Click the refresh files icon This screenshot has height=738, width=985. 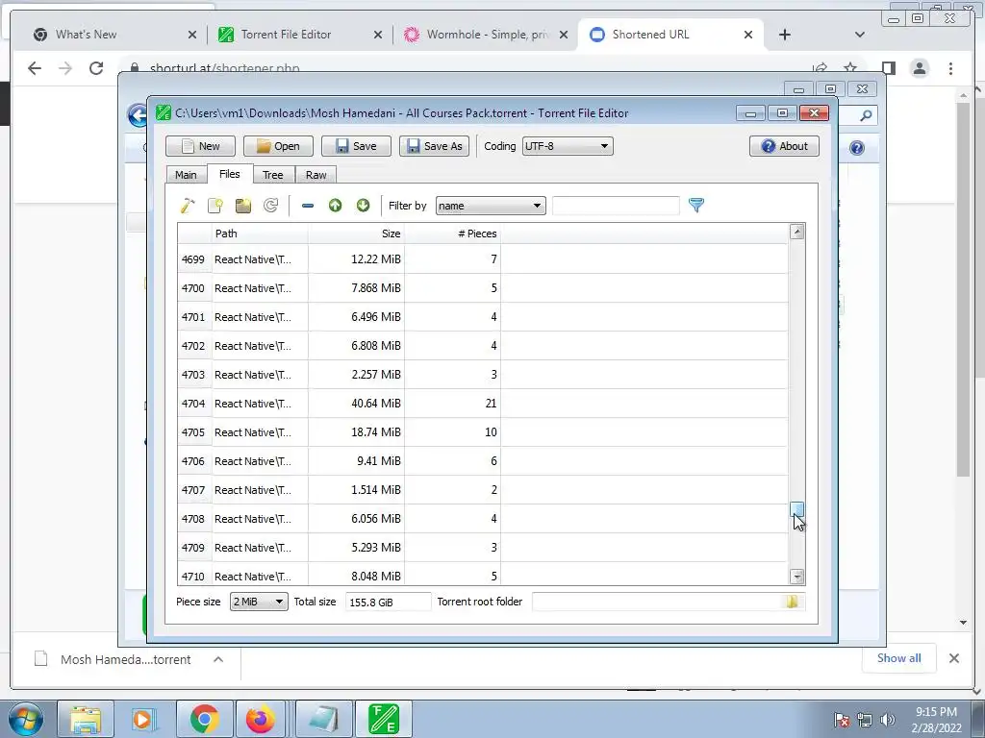(270, 206)
